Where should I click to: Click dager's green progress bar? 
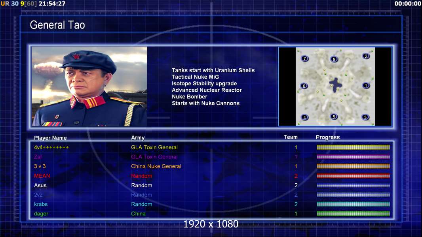point(353,214)
